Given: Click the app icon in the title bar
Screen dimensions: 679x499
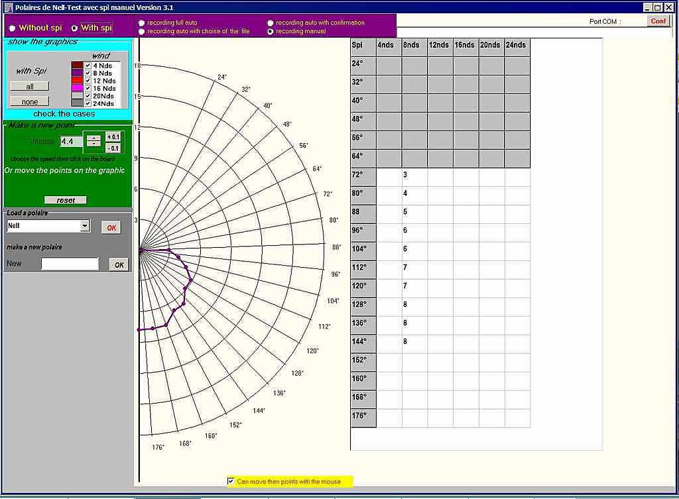Looking at the screenshot, I should pyautogui.click(x=9, y=7).
